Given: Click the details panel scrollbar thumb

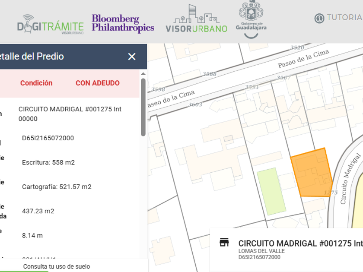Looking at the screenshot, I should 143,107.
